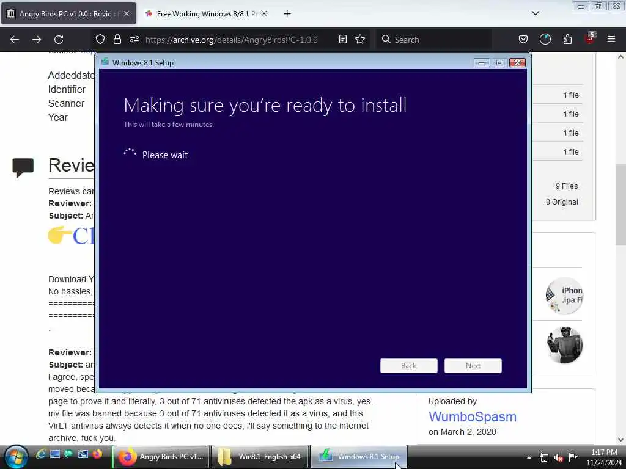Open Windows Live Messenger quick launch icon
Screen dimensions: 626x469
coord(68,454)
